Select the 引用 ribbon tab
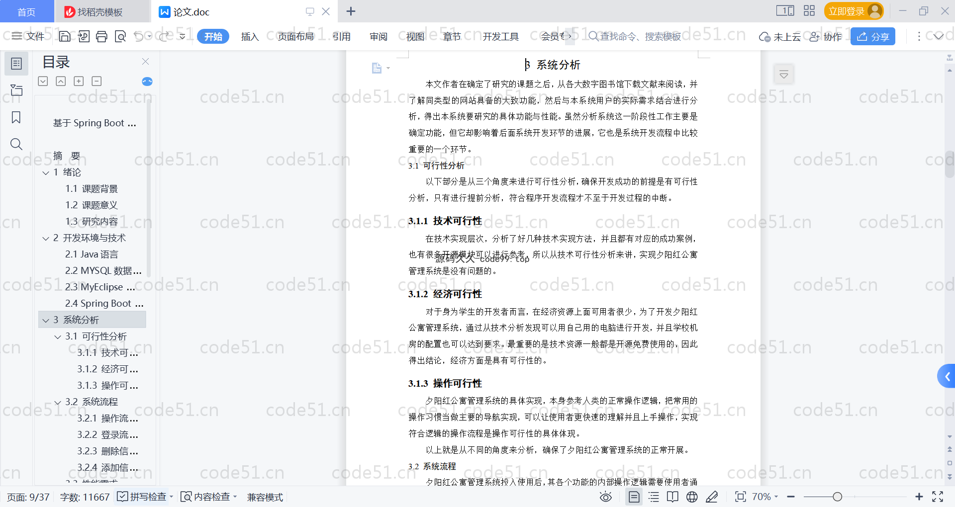This screenshot has width=955, height=507. point(342,36)
